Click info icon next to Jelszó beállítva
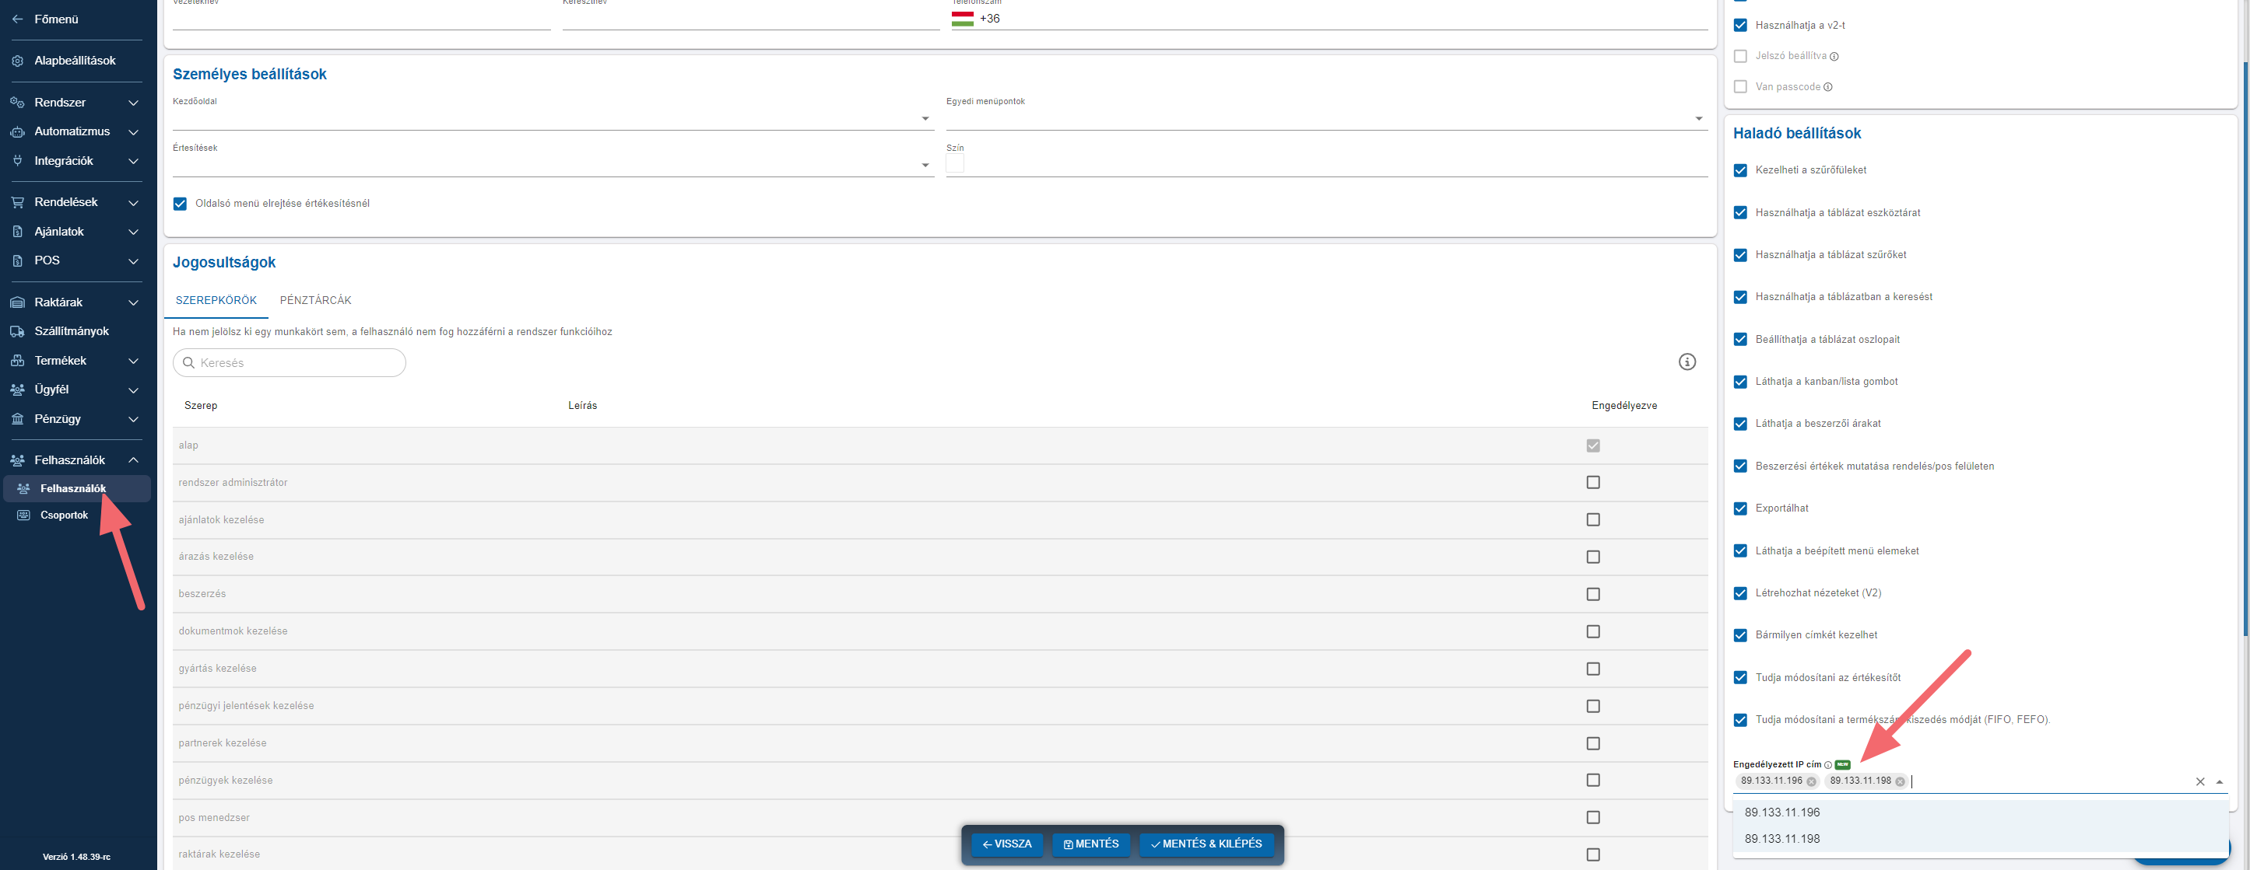This screenshot has width=2250, height=870. point(1834,57)
